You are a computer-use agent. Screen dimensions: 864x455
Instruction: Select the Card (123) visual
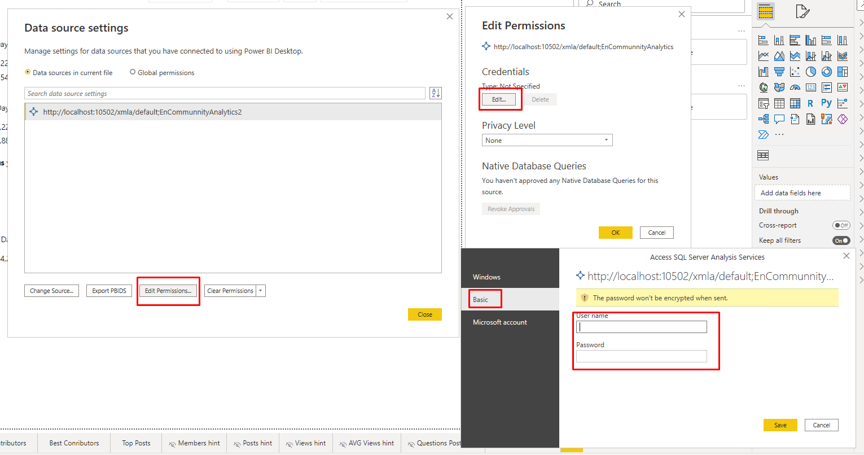point(811,88)
